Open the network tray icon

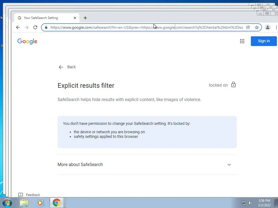pyautogui.click(x=244, y=203)
